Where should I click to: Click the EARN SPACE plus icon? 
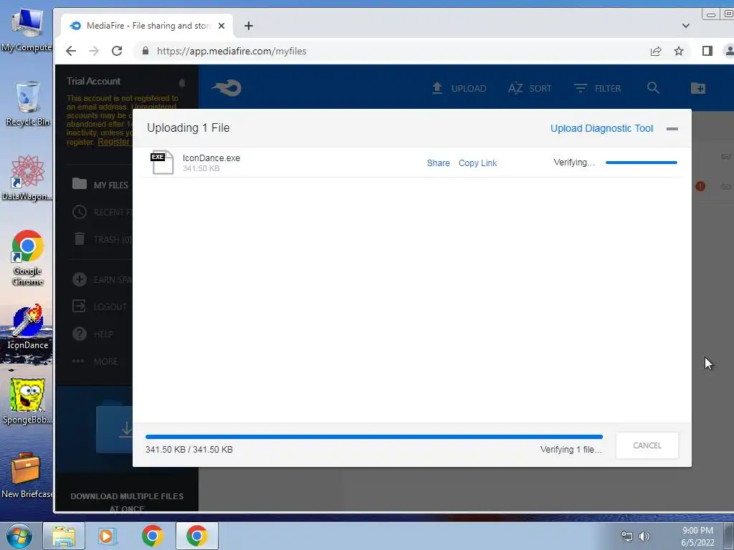point(80,279)
